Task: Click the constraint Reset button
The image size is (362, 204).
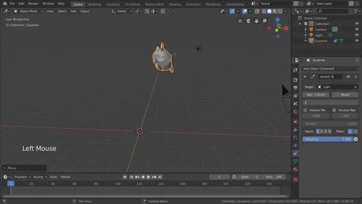Action: click(345, 95)
